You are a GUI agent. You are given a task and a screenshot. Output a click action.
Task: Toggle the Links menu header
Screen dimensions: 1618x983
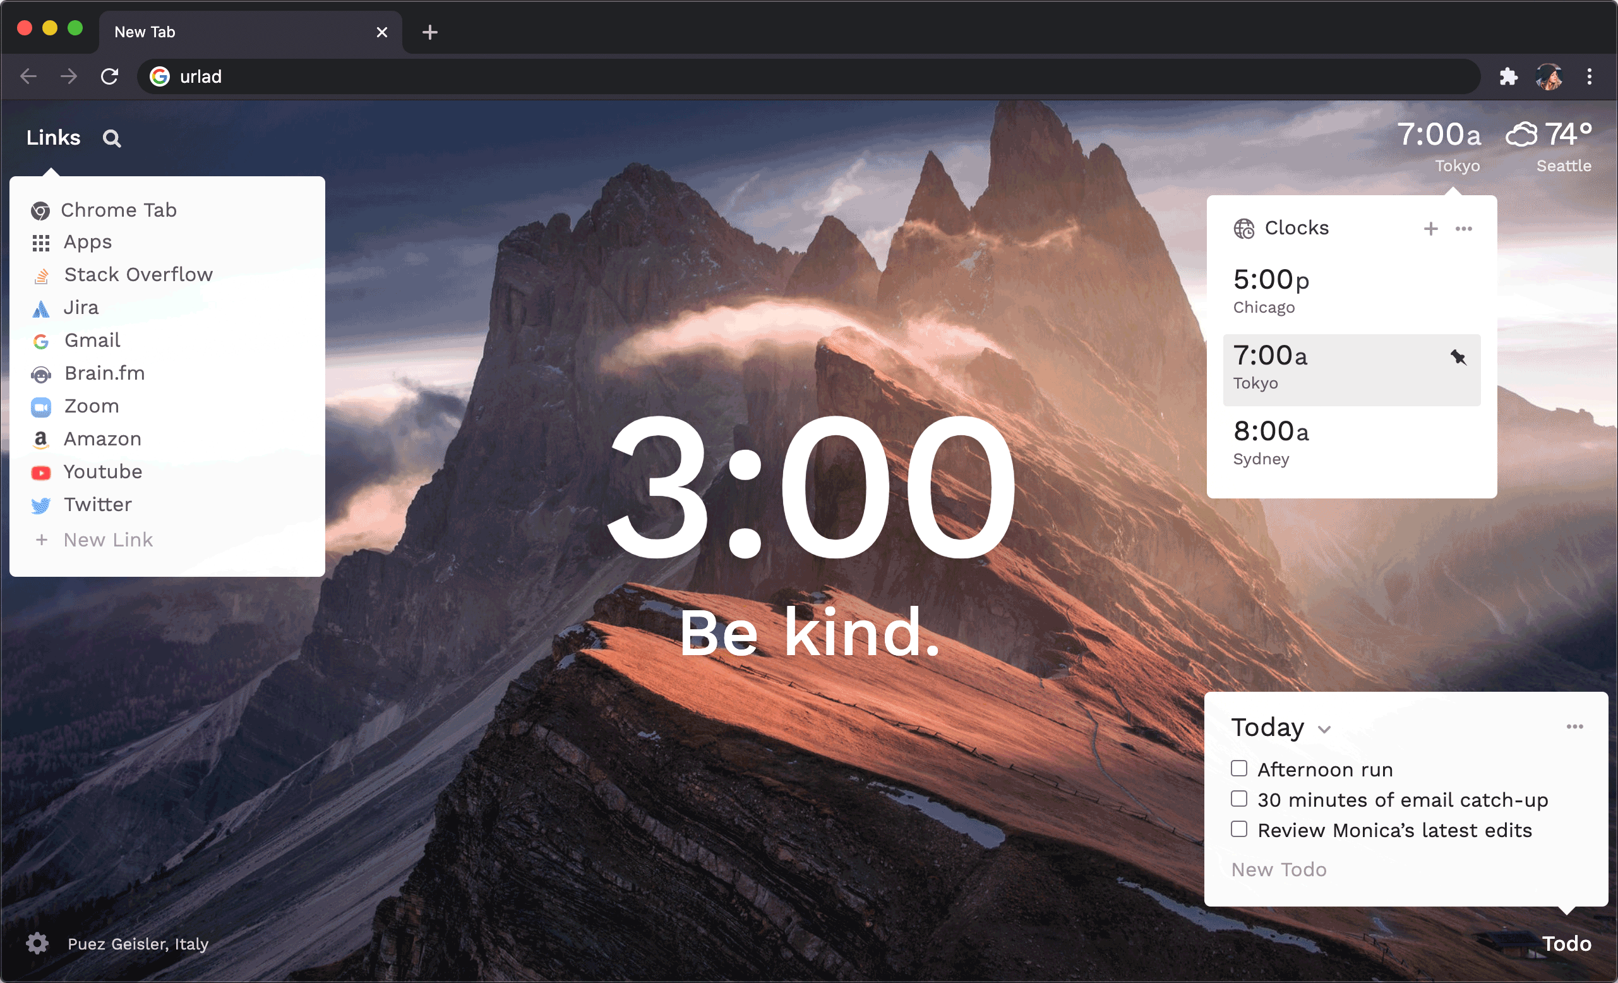53,138
